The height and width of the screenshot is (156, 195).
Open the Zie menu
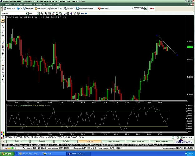(x=14, y=4)
